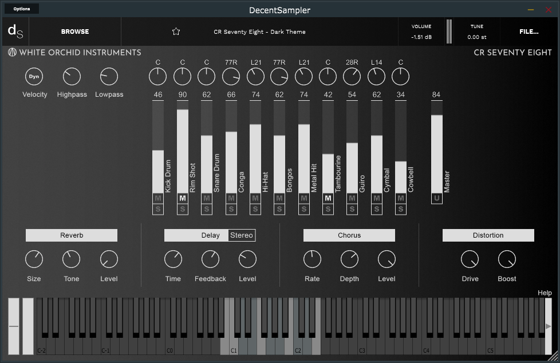
Task: Adjust the Lowpass filter knob
Action: pos(109,77)
